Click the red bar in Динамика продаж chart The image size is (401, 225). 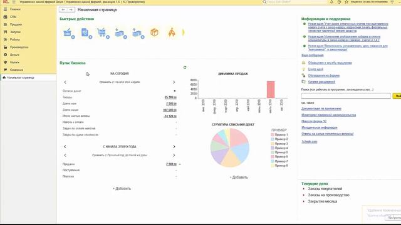[x=271, y=89]
